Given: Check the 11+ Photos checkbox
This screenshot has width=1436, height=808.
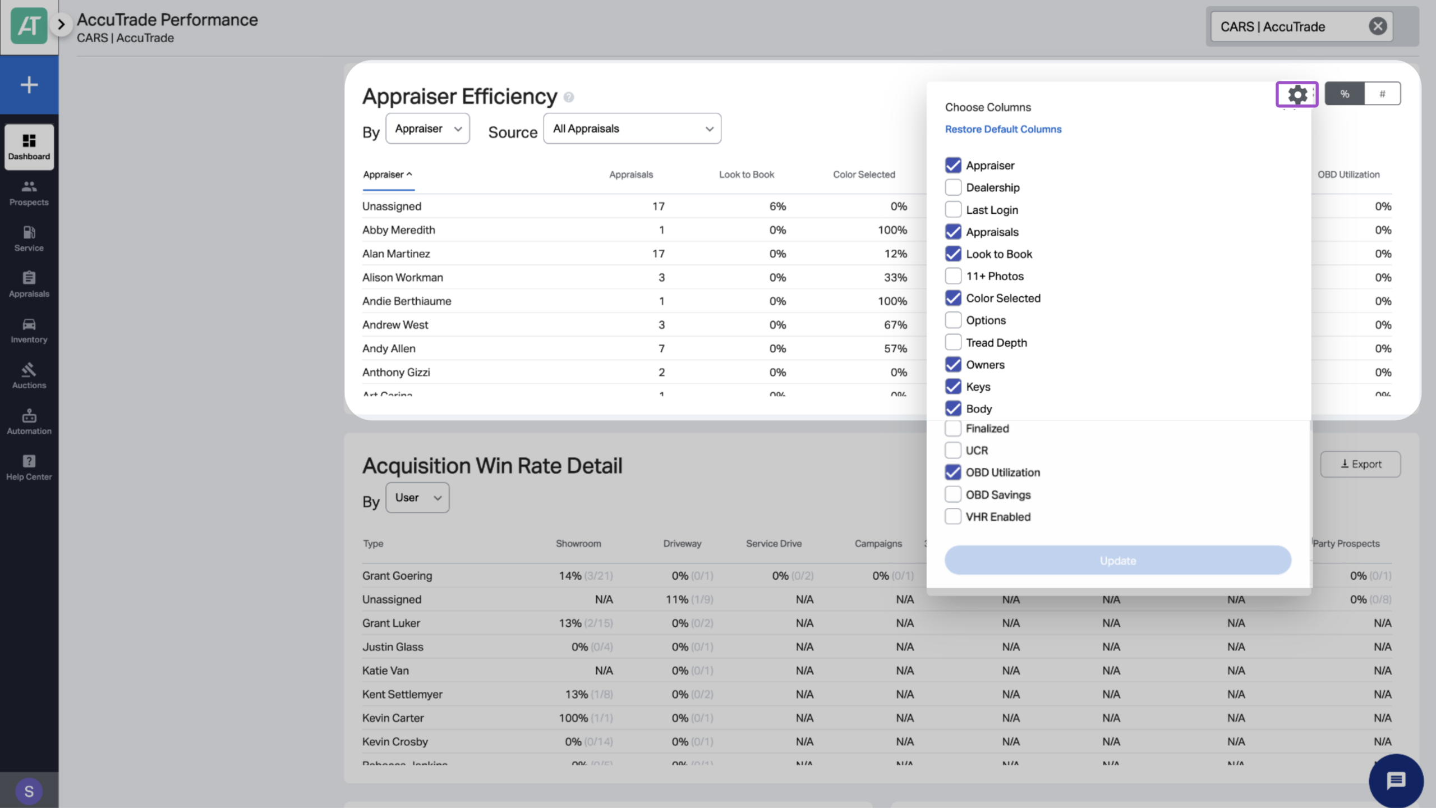Looking at the screenshot, I should (x=953, y=276).
